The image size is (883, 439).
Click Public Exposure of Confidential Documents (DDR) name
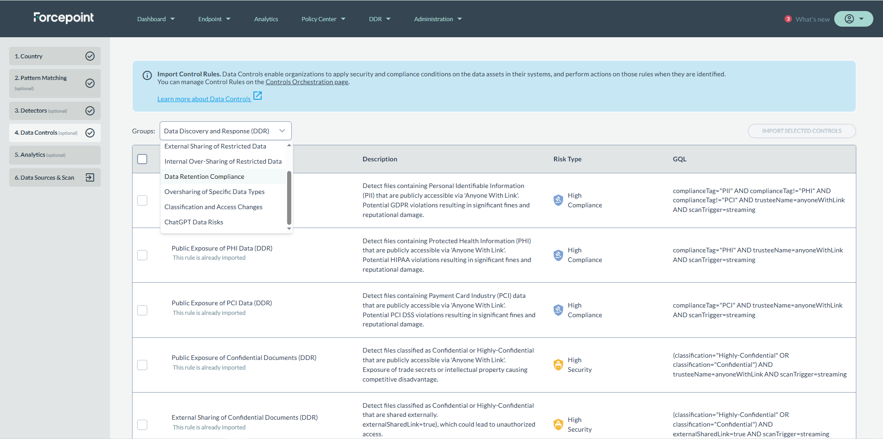[x=244, y=358]
